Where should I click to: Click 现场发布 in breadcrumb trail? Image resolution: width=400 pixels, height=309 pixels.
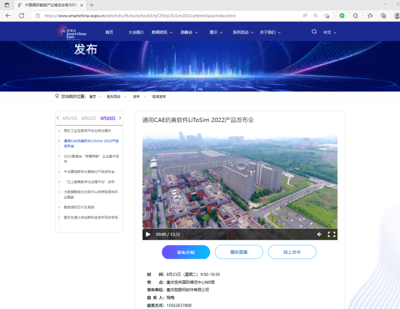[x=159, y=97]
